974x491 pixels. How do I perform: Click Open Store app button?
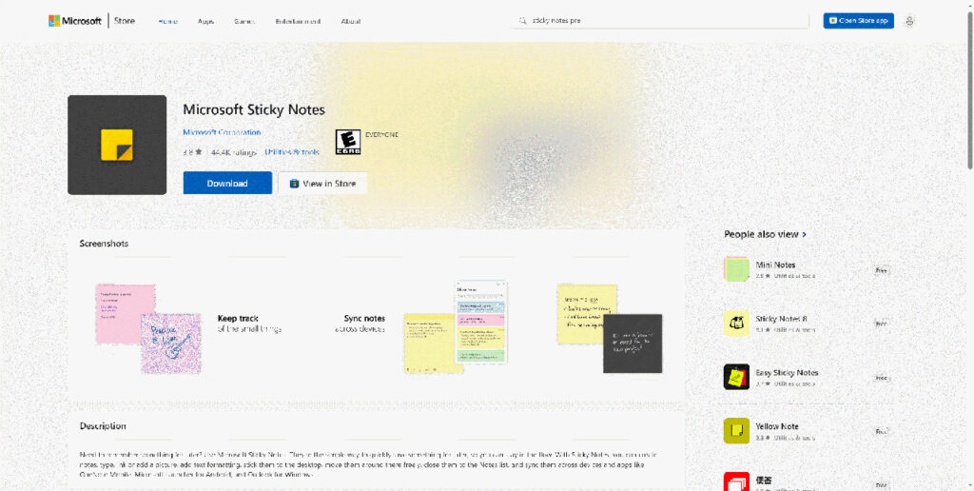[x=859, y=21]
